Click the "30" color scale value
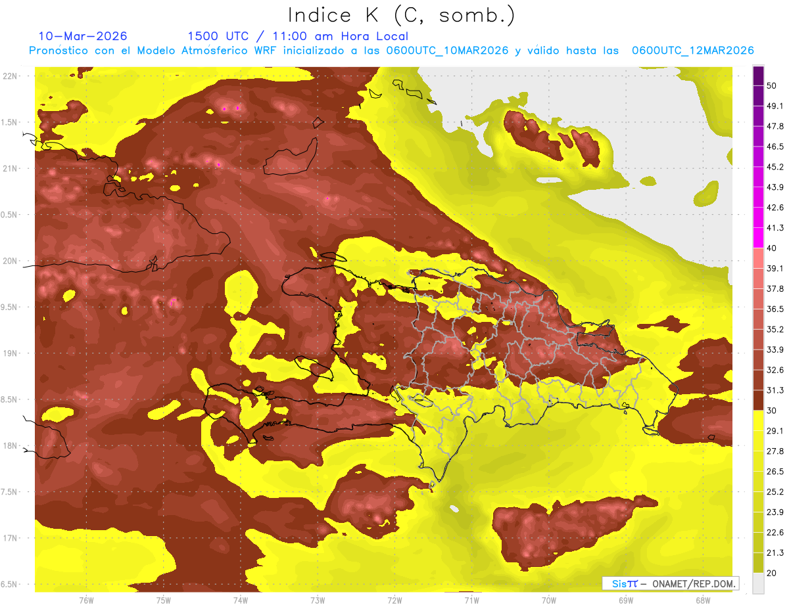This screenshot has width=789, height=609. (773, 411)
